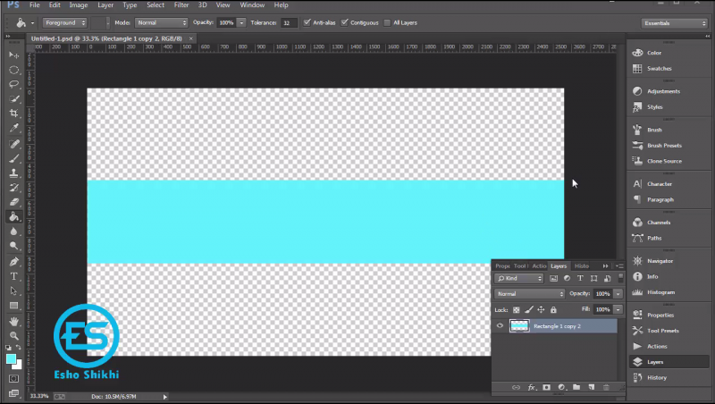
Task: Select the Pen tool
Action: 13,262
